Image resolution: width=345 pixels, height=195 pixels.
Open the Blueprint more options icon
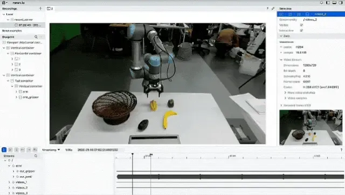pyautogui.click(x=41, y=37)
